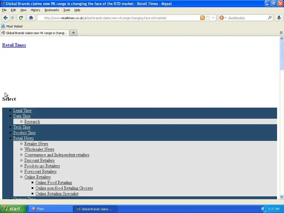This screenshot has height=213, width=284.
Task: Select Global Brands claims taskbar button
Action: [95, 209]
